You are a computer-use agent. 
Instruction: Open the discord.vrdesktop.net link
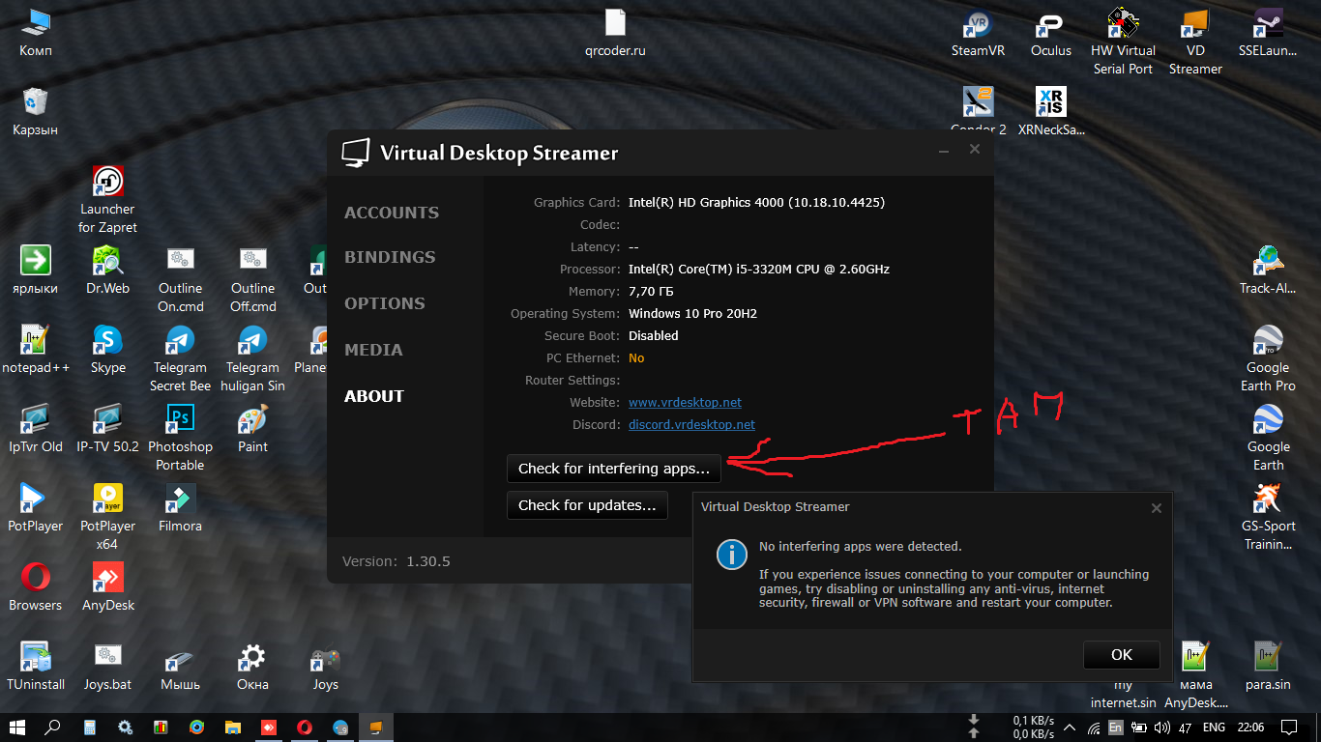click(691, 425)
